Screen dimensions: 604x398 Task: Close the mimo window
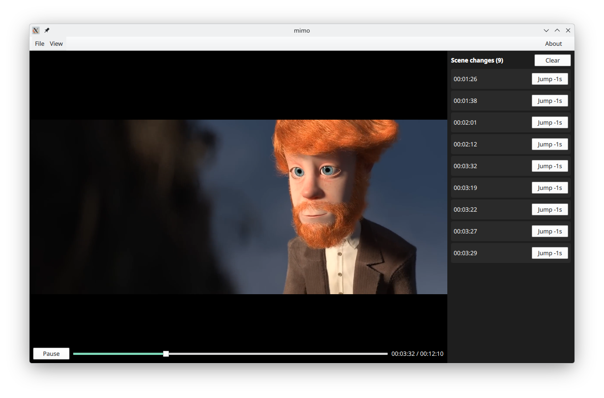pos(568,30)
